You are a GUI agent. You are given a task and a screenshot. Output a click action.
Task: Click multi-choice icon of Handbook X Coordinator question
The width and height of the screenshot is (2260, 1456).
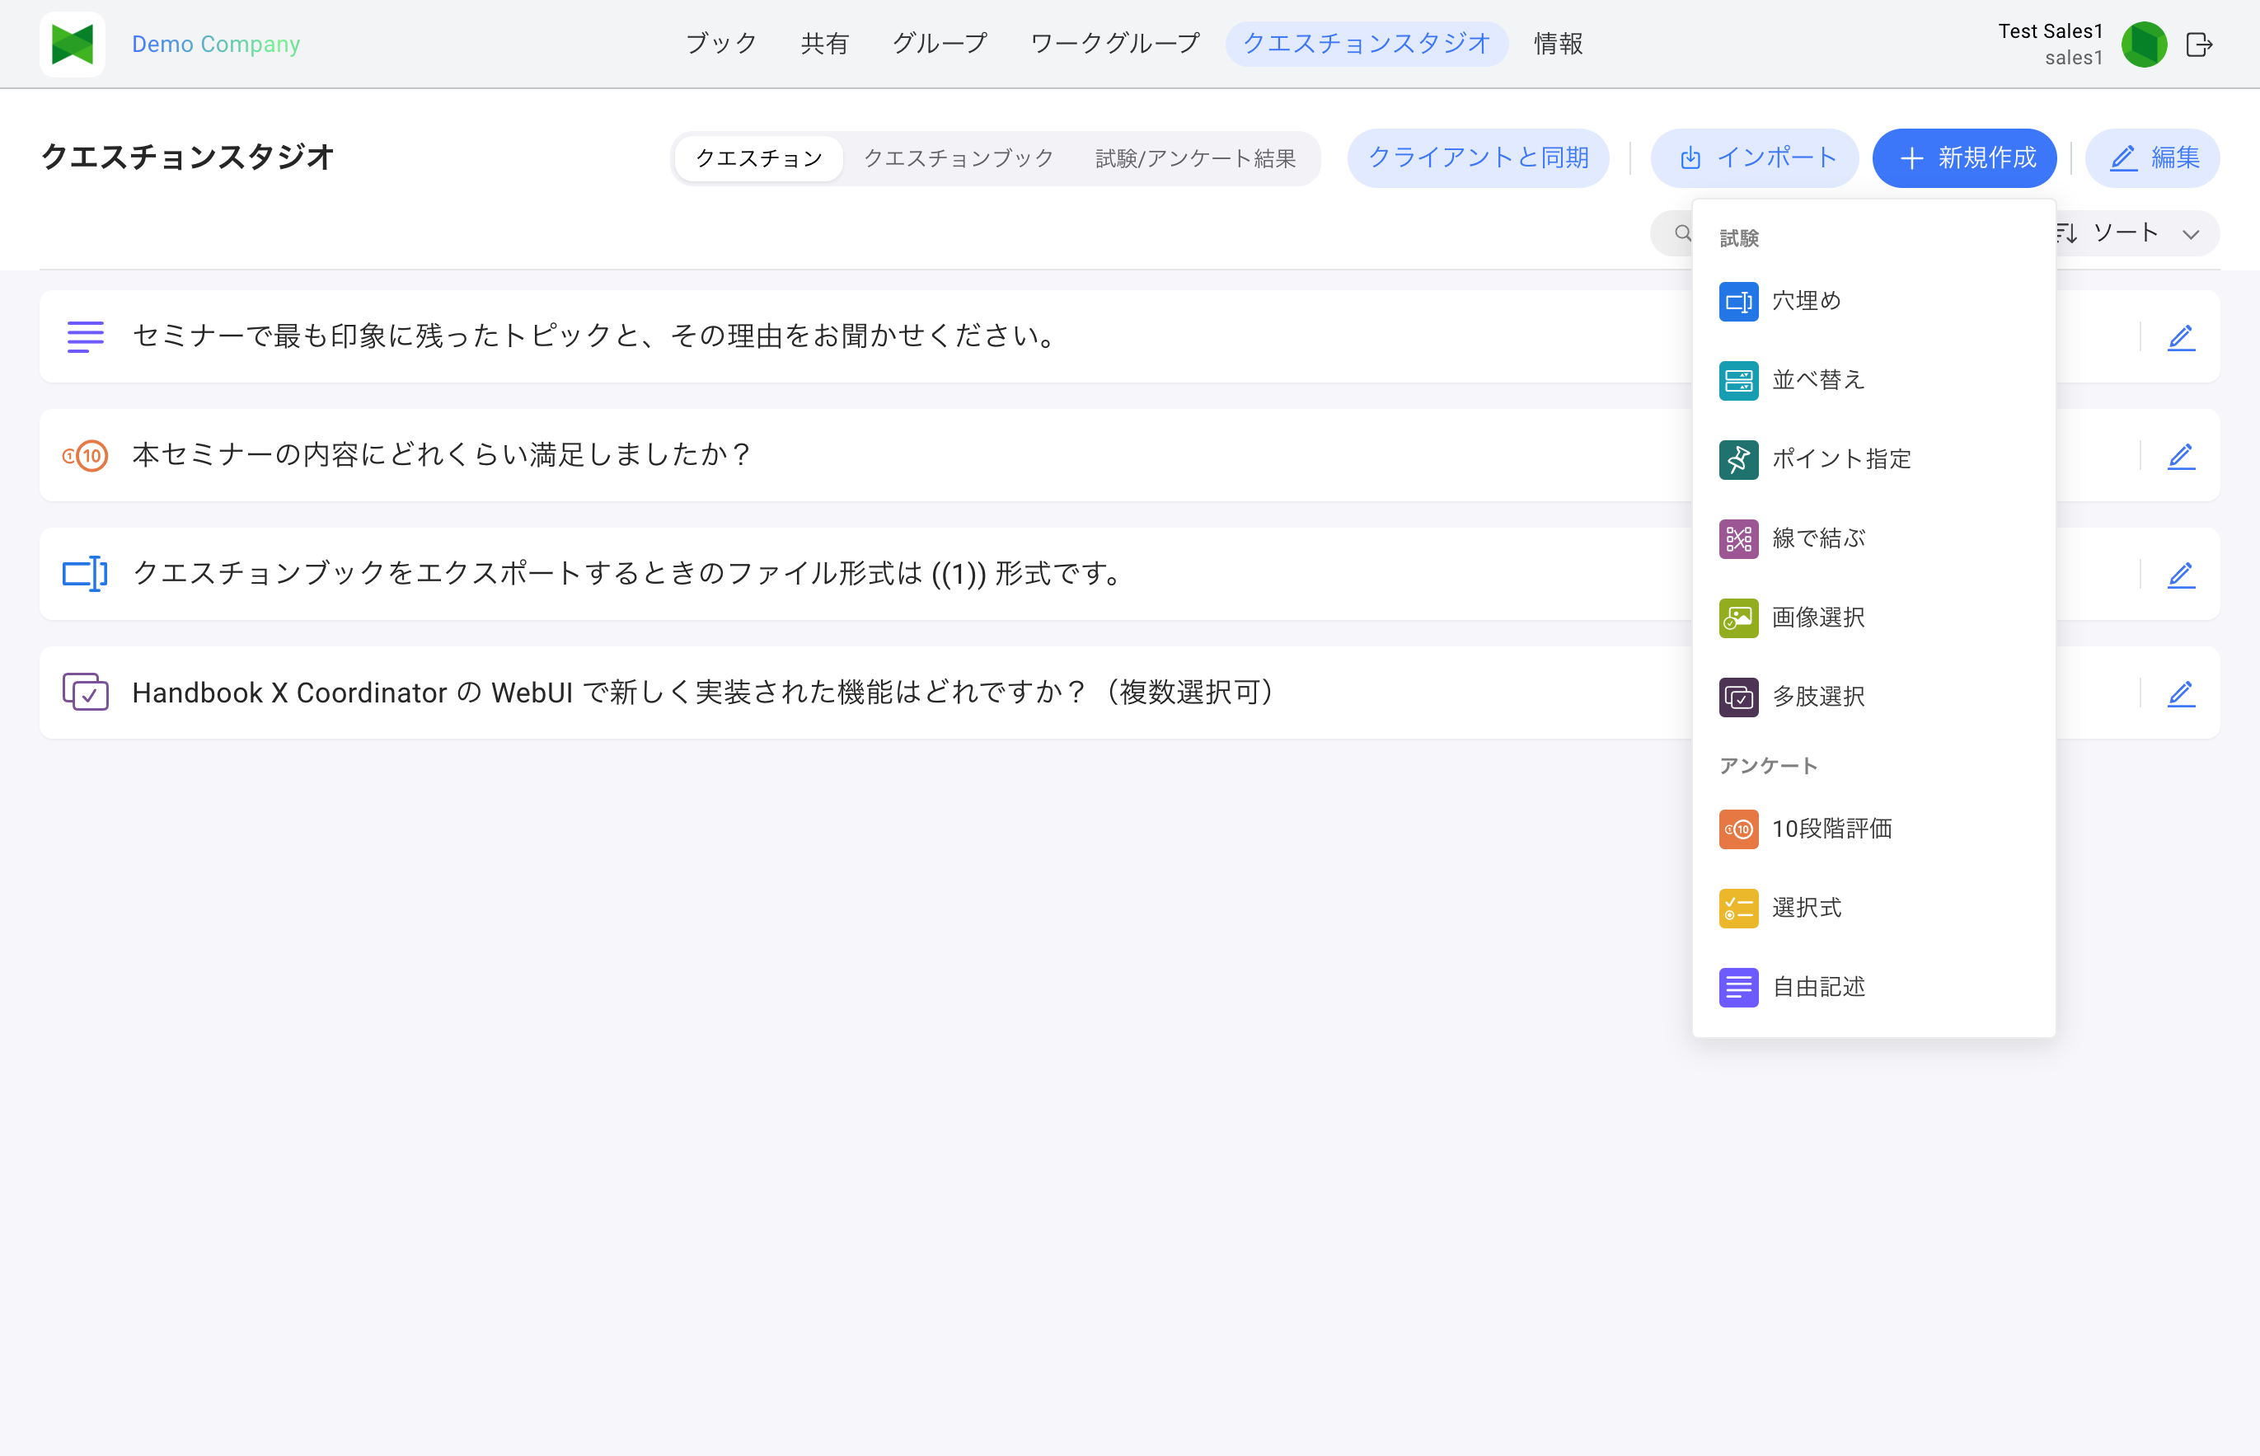(x=85, y=692)
